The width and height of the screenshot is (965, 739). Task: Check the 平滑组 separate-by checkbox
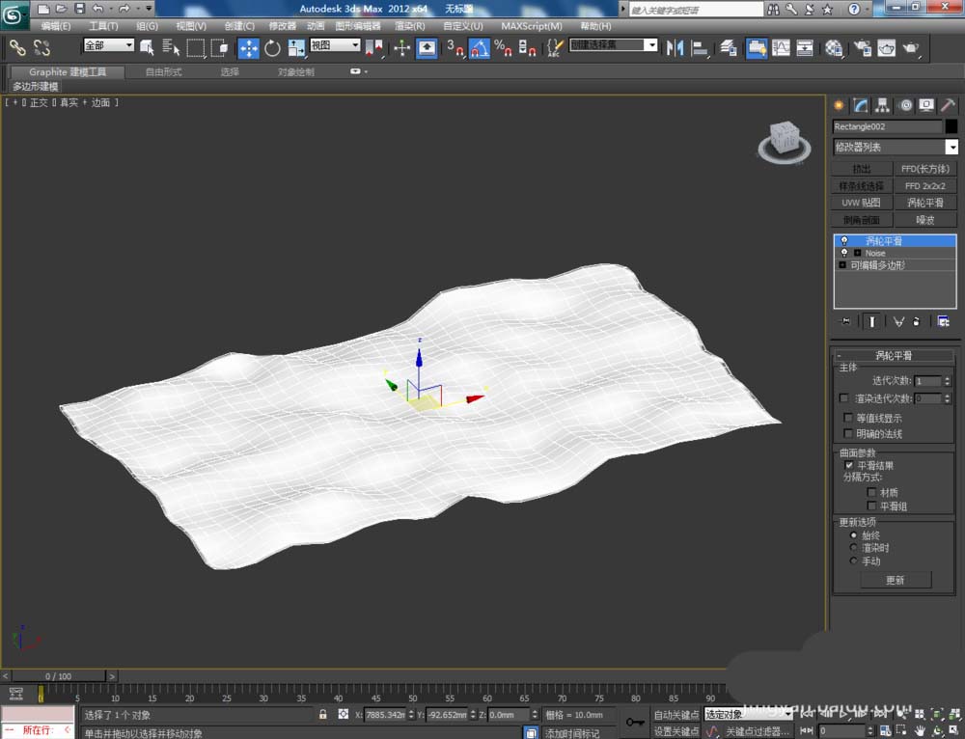coord(871,506)
